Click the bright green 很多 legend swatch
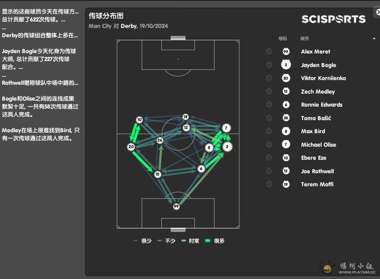 (207, 241)
